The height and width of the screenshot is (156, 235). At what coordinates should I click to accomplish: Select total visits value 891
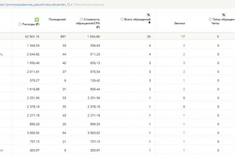pos(63,37)
